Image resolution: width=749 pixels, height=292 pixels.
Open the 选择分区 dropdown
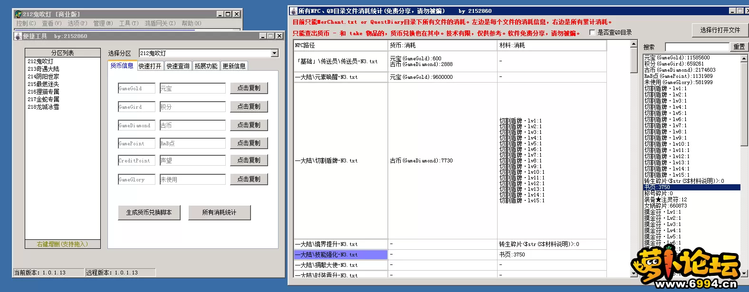[275, 53]
